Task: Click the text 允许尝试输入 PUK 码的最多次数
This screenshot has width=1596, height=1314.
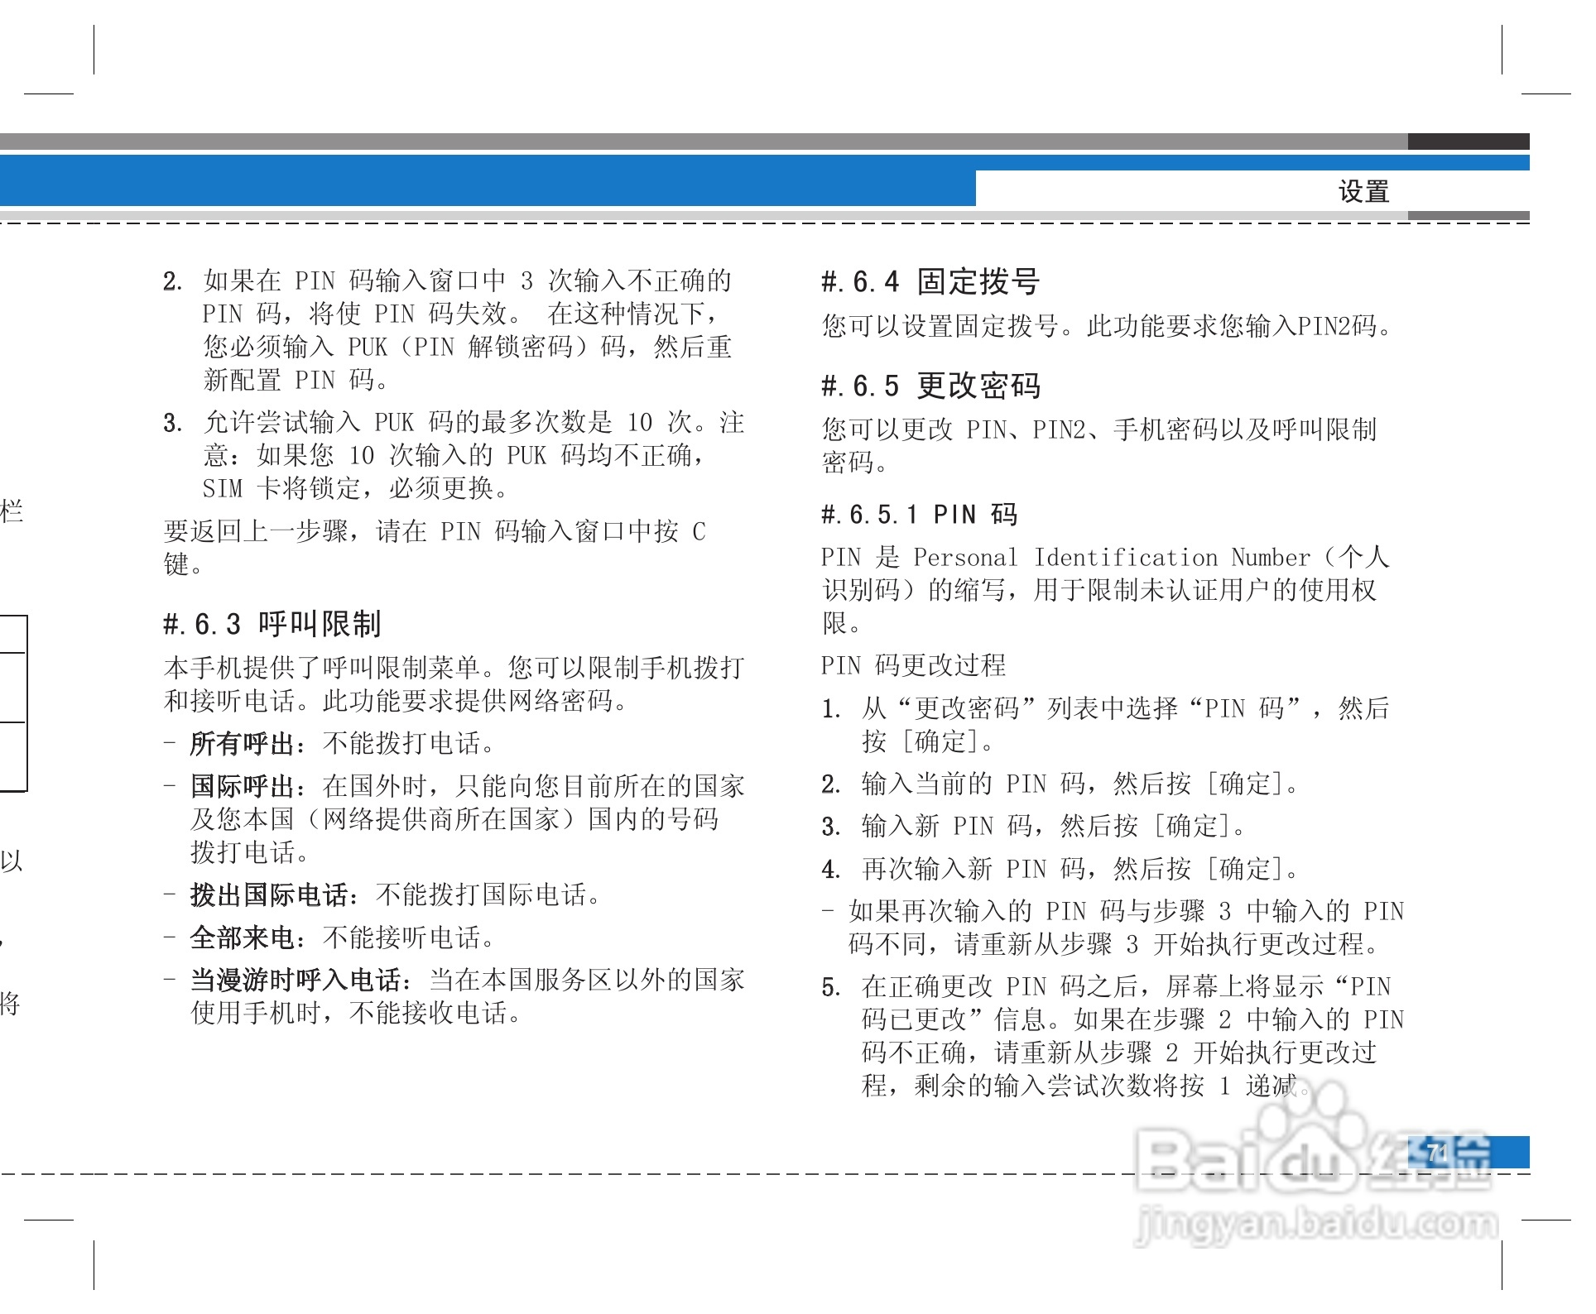Action: tap(408, 422)
